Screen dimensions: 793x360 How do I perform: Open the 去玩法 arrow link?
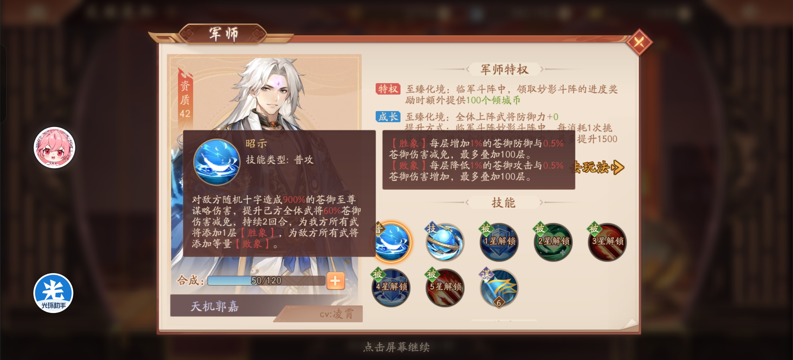click(x=597, y=167)
